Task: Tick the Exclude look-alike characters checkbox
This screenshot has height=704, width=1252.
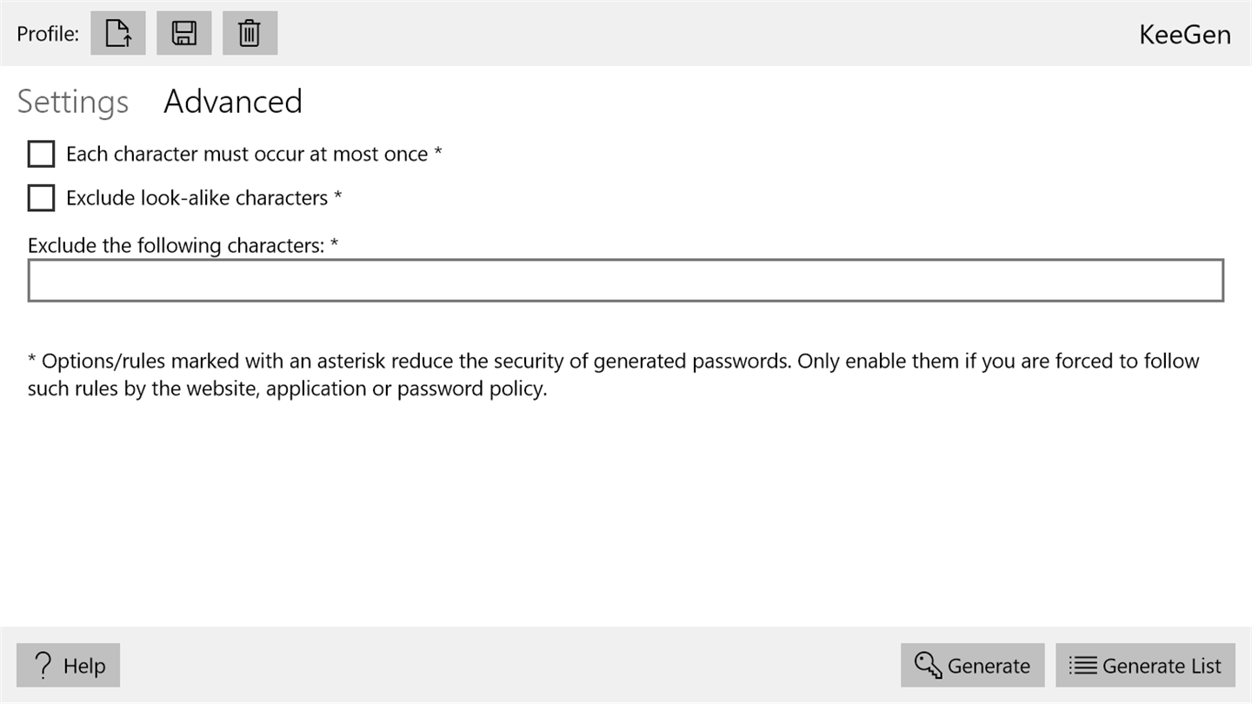Action: click(x=41, y=198)
